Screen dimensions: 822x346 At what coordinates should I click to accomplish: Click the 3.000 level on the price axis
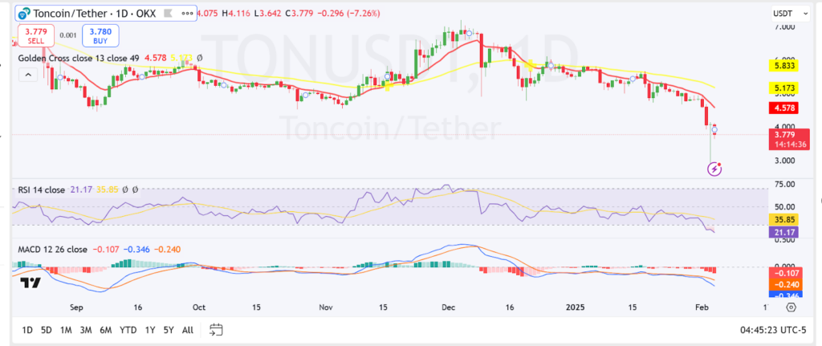[x=785, y=161]
